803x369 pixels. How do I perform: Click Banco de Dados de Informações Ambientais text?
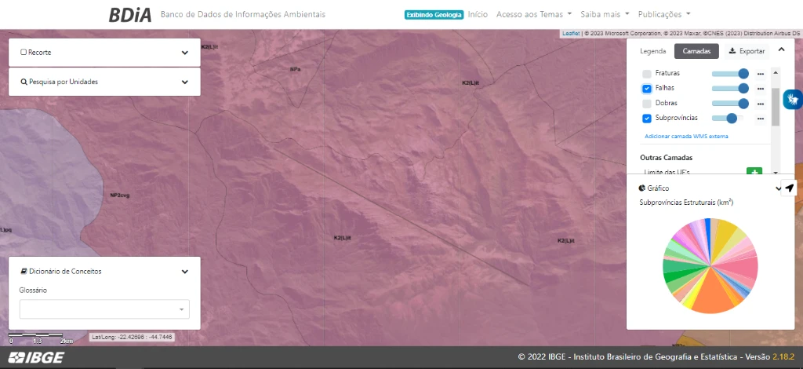pos(243,14)
